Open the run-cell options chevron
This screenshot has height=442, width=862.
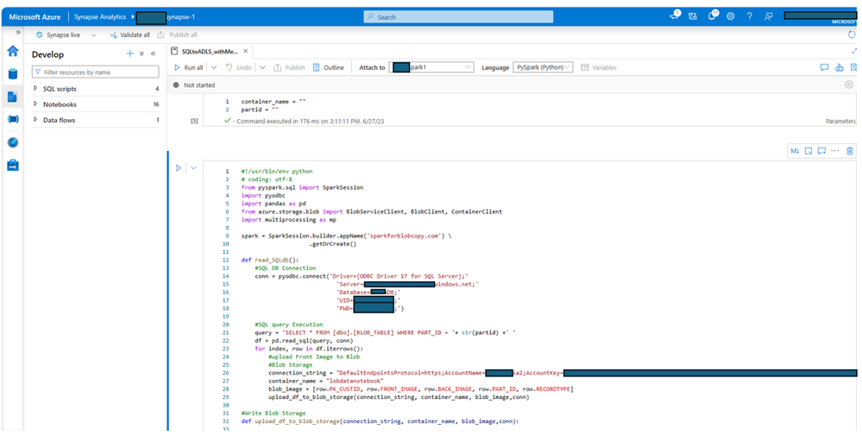193,167
